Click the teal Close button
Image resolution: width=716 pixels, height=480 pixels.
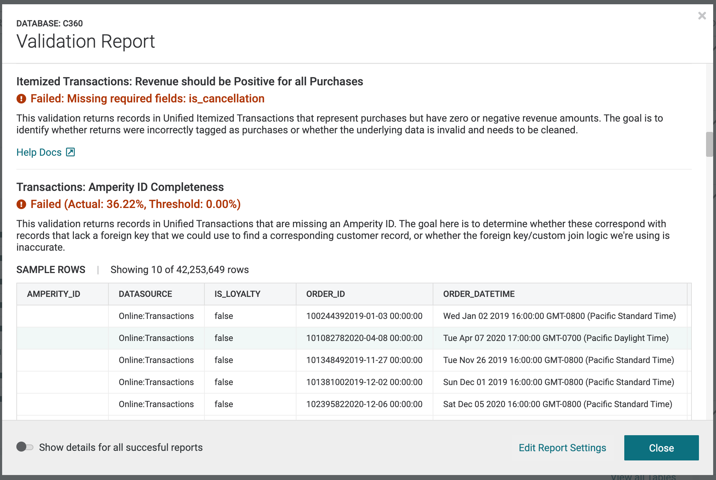pyautogui.click(x=661, y=448)
